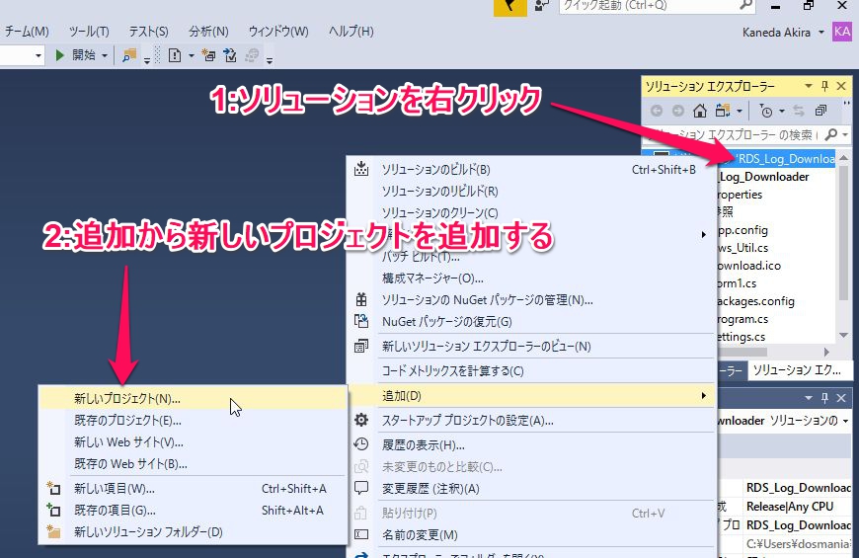Click the feedback icon beside Quick Launch
The height and width of the screenshot is (558, 859).
pos(542,6)
